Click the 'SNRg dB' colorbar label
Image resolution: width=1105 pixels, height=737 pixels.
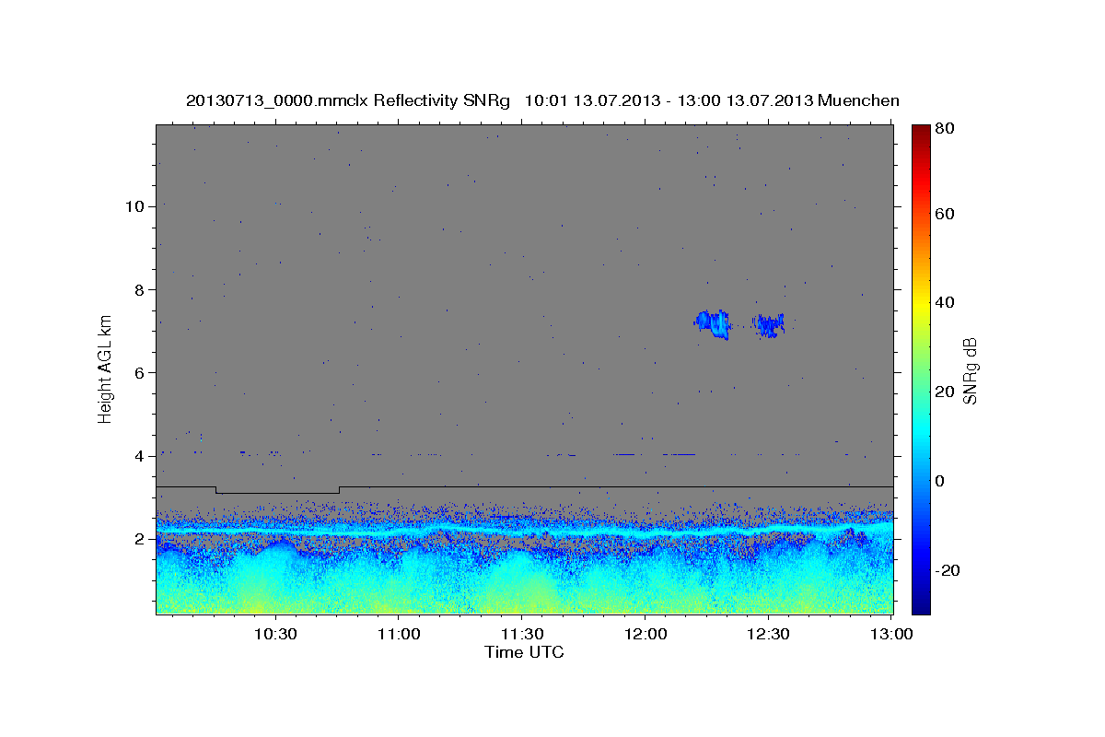[x=970, y=371]
